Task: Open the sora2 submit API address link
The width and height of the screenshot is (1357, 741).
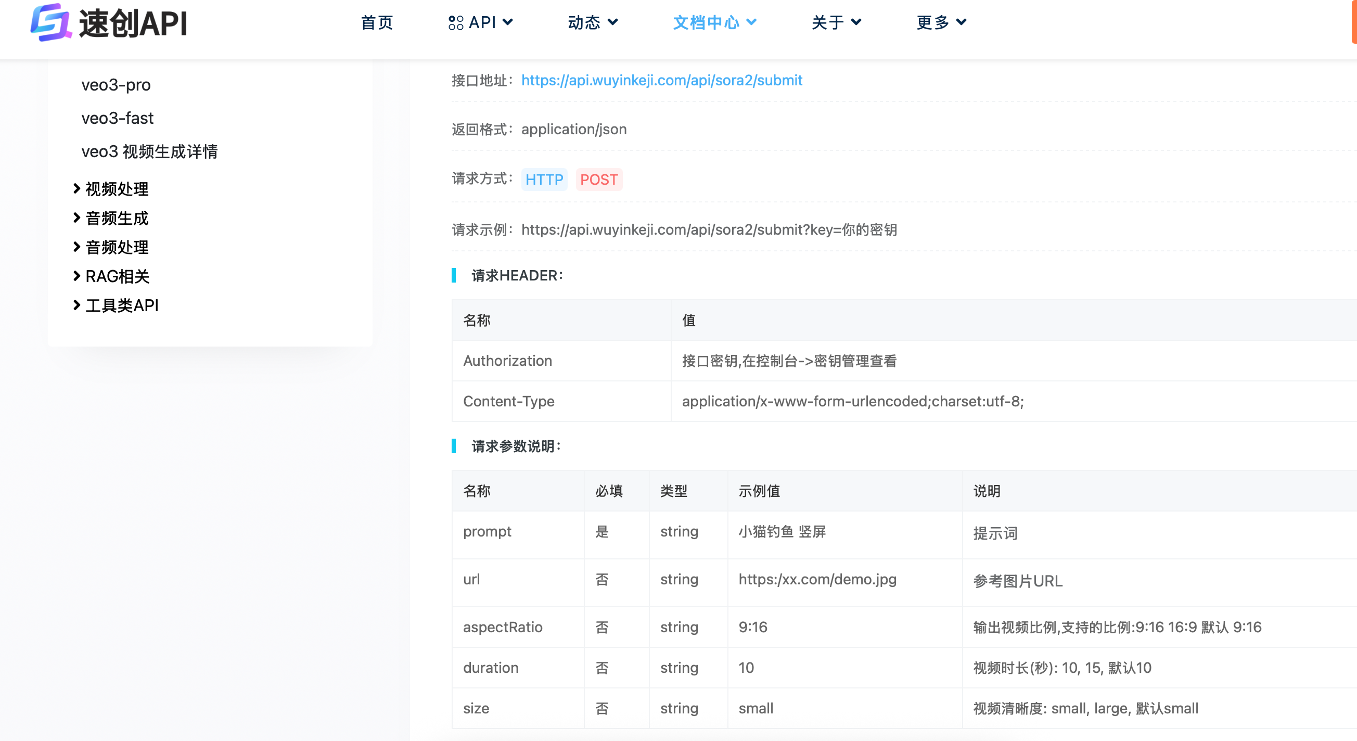Action: click(661, 81)
